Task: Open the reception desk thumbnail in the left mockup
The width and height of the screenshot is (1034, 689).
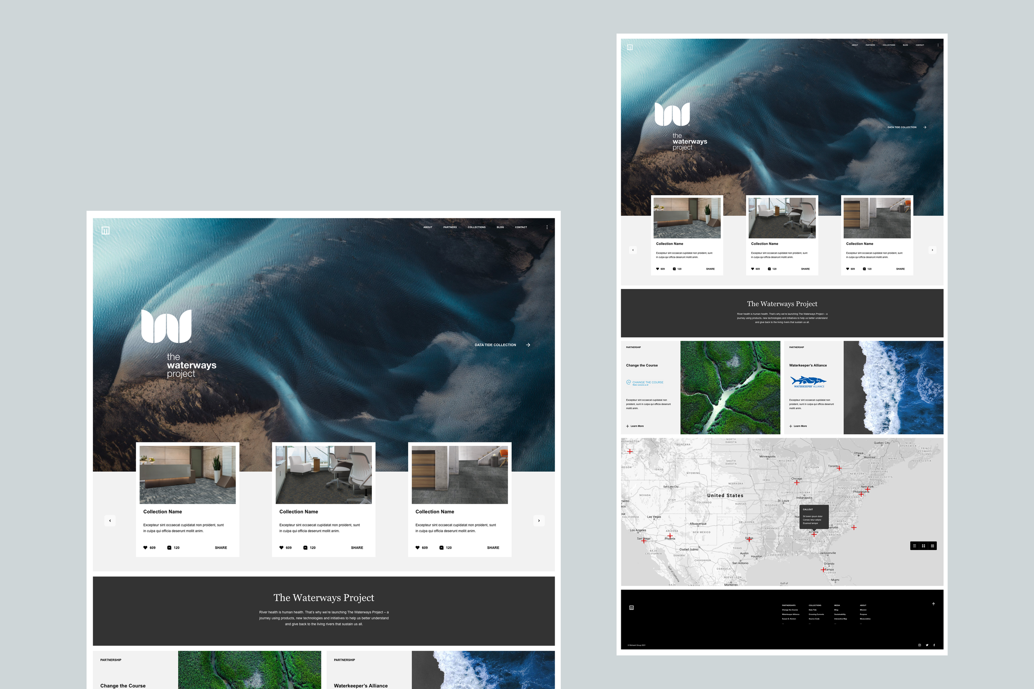Action: click(x=188, y=475)
